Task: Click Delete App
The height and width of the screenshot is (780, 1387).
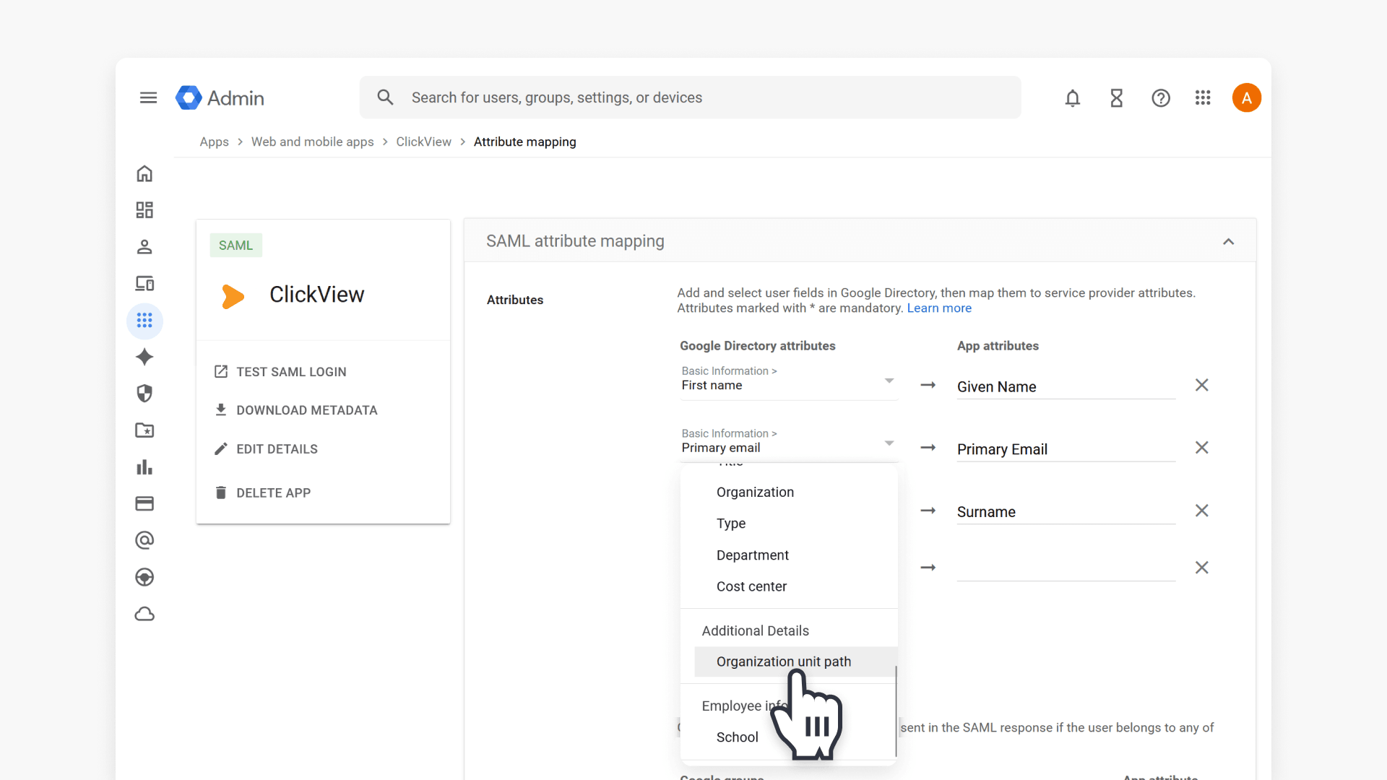Action: click(x=262, y=493)
